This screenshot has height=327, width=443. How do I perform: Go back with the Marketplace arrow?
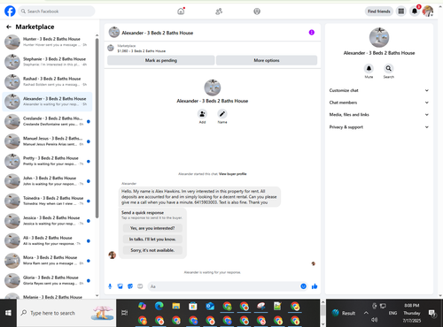[x=9, y=27]
